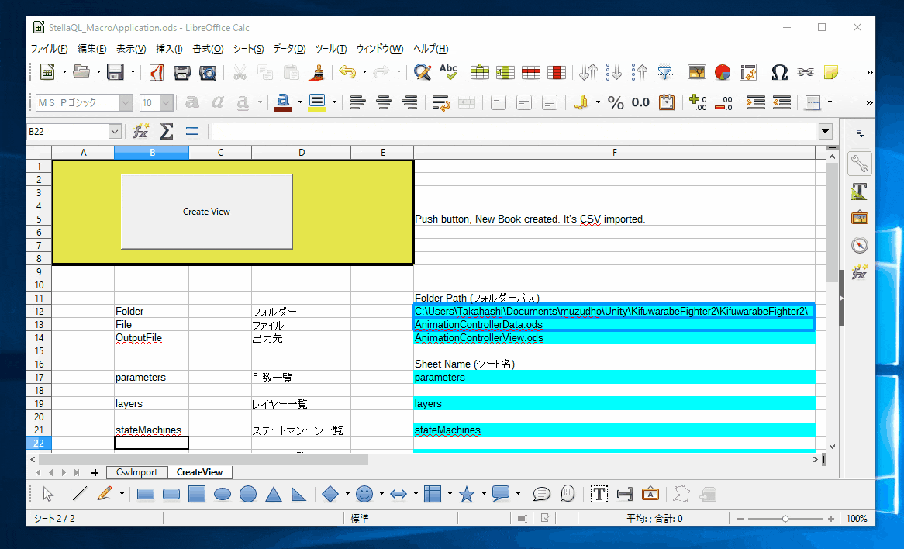904x549 pixels.
Task: Insert comment sticky note icon
Action: tap(831, 72)
